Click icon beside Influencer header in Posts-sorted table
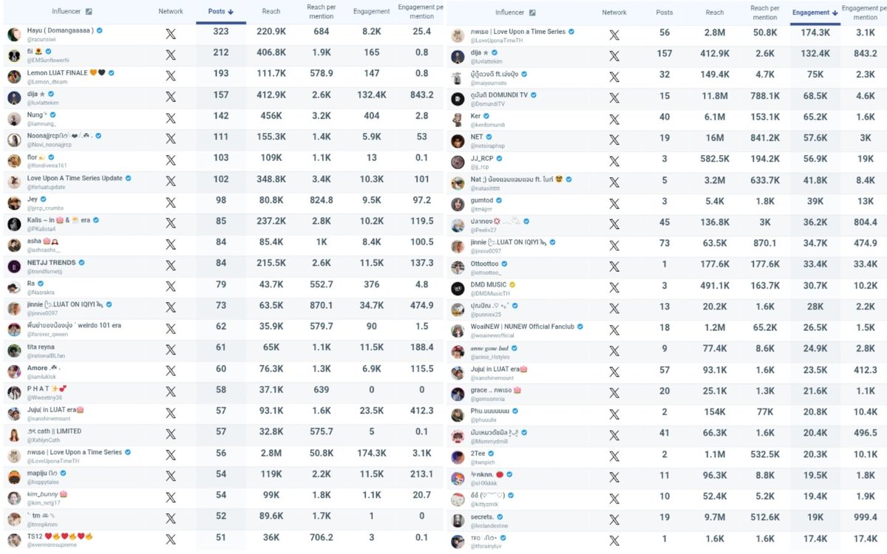 click(x=89, y=12)
